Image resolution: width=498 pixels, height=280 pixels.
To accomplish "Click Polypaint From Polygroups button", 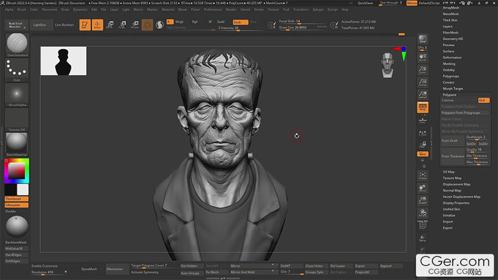I will click(465, 113).
